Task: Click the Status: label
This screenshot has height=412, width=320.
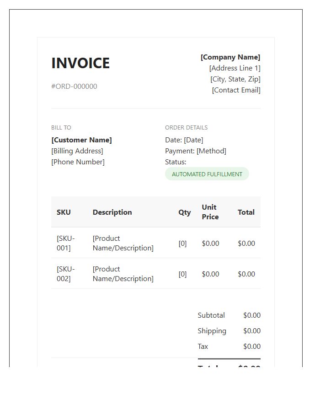Action: click(176, 162)
